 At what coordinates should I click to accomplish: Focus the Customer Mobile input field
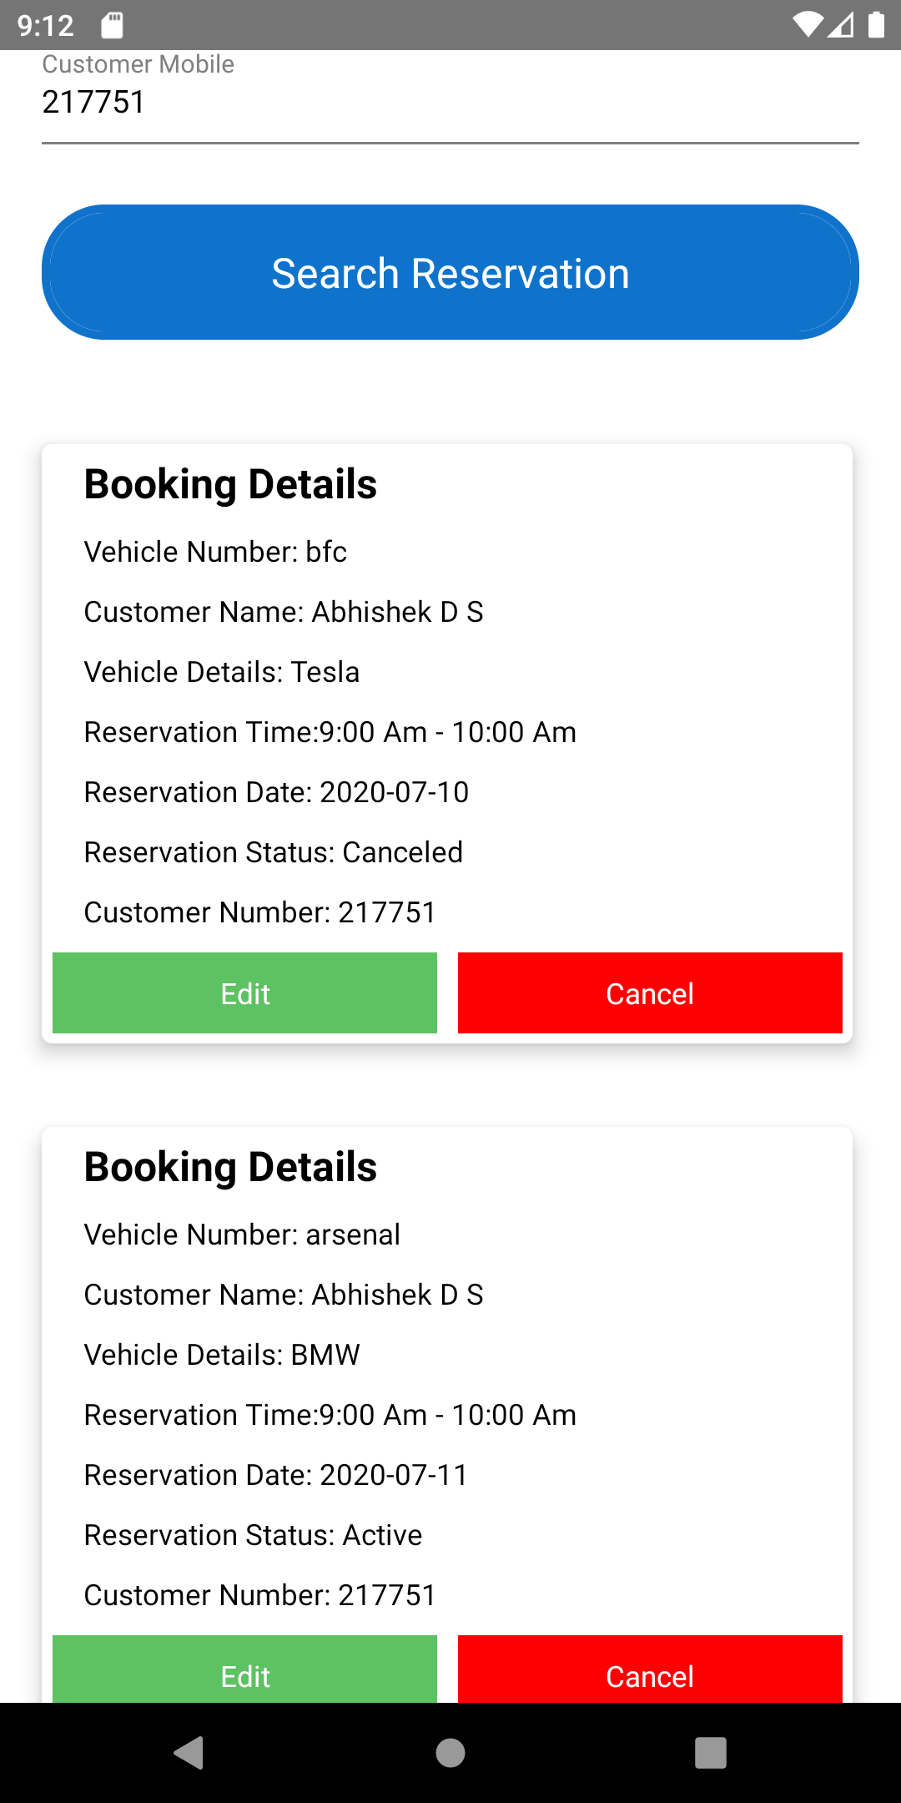[450, 103]
